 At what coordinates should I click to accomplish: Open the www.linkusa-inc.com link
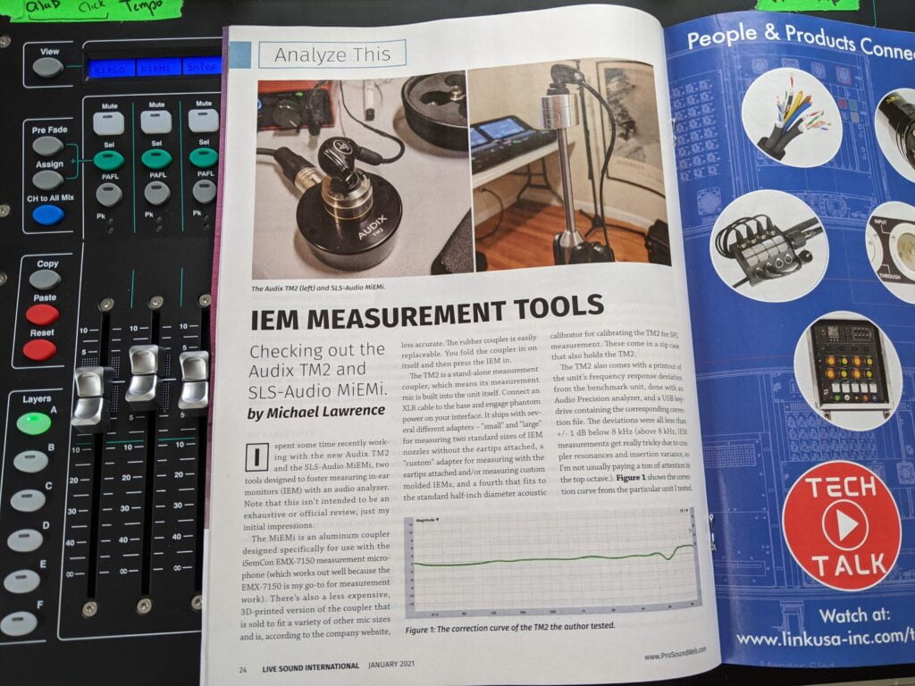tap(825, 637)
